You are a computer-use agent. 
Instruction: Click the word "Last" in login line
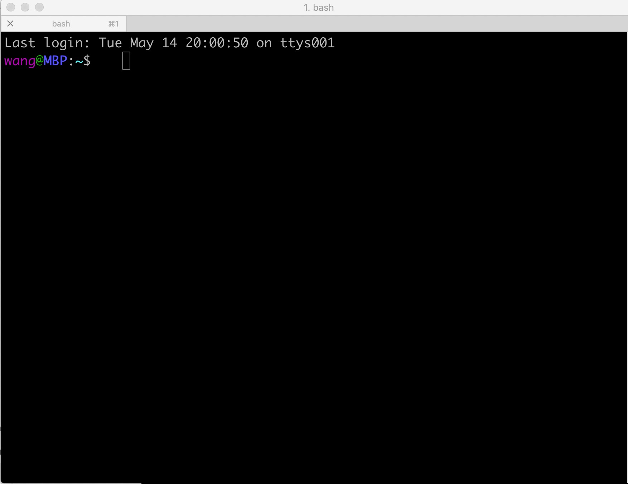point(20,43)
